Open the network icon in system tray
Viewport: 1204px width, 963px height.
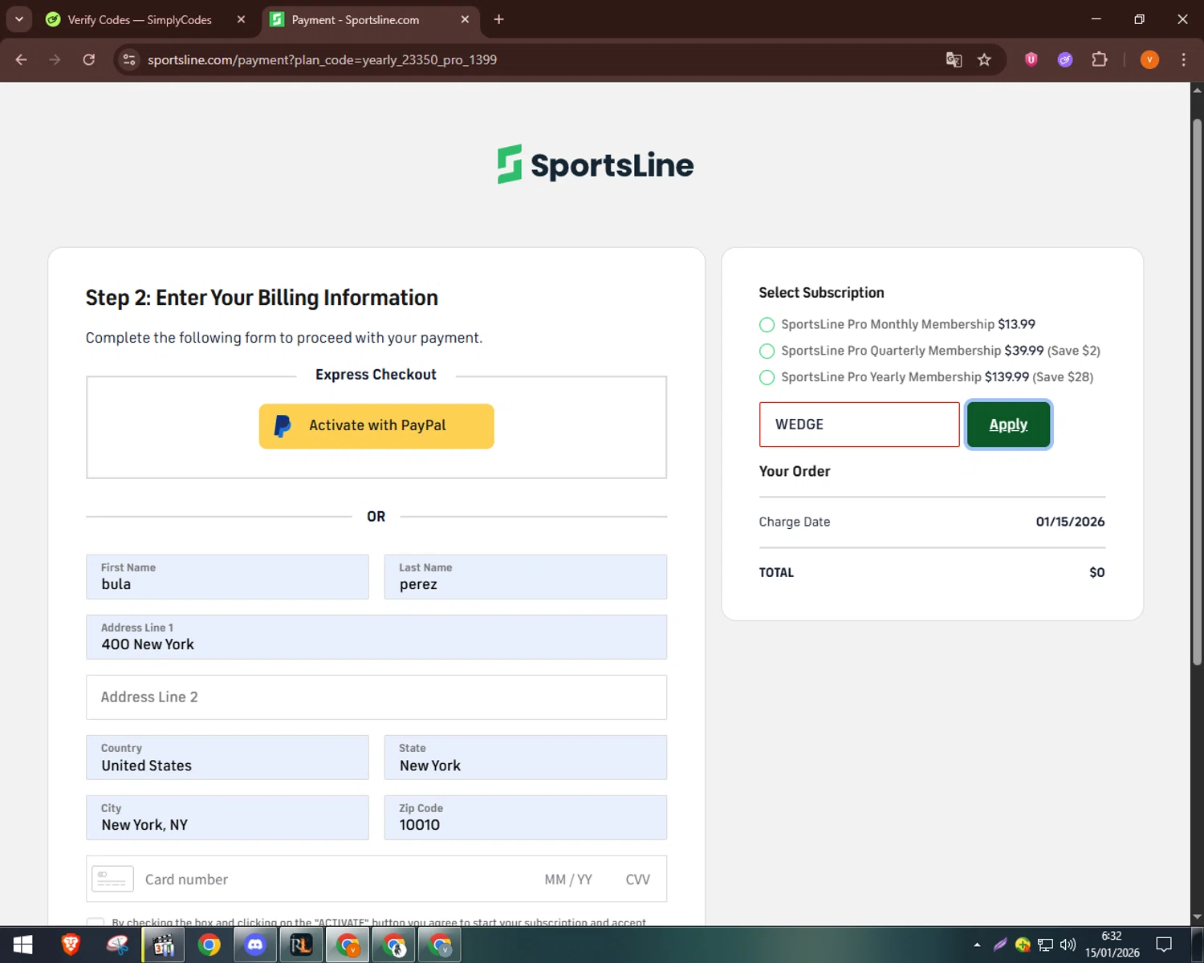tap(1045, 945)
